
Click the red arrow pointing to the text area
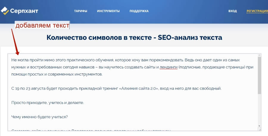(15, 42)
